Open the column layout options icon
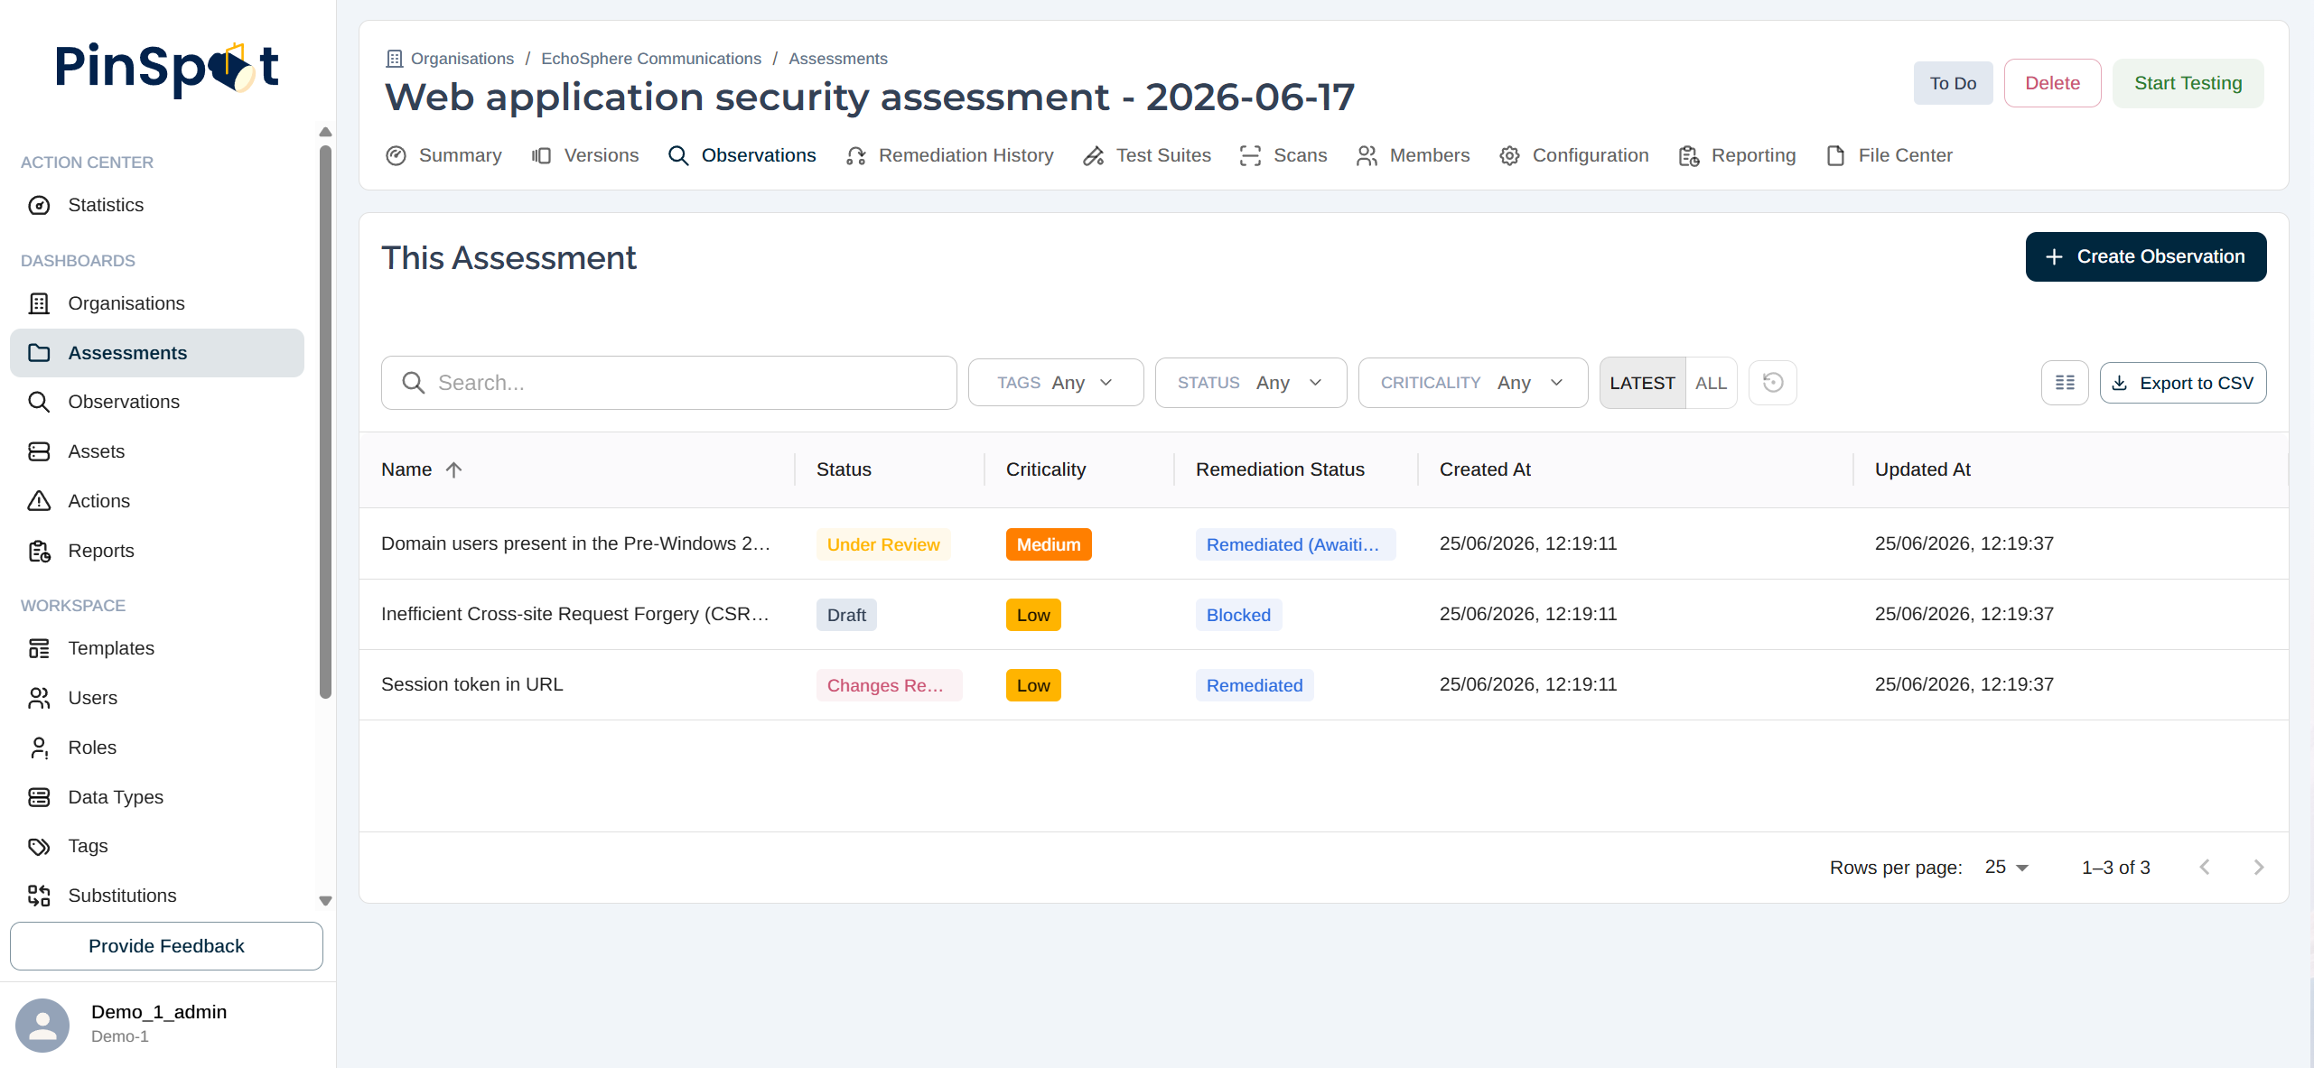Image resolution: width=2314 pixels, height=1068 pixels. pyautogui.click(x=2065, y=383)
